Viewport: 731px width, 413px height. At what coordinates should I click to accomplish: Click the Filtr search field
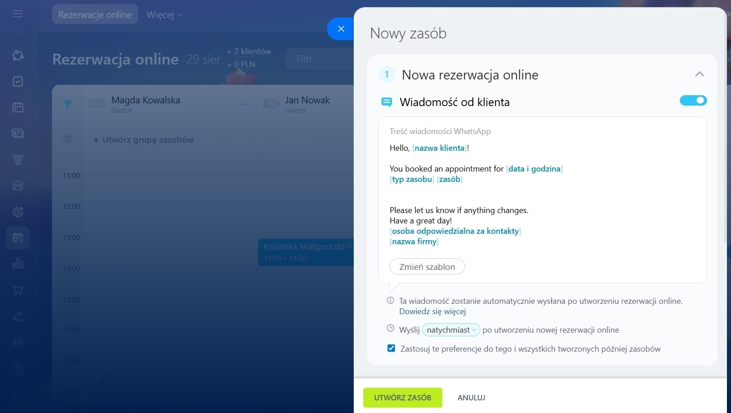(x=320, y=59)
